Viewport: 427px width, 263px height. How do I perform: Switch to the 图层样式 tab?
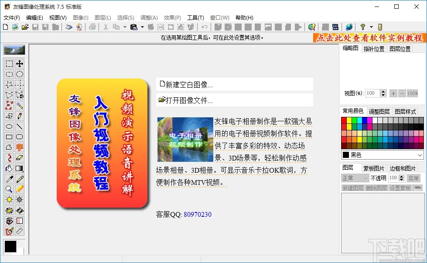coord(405,112)
